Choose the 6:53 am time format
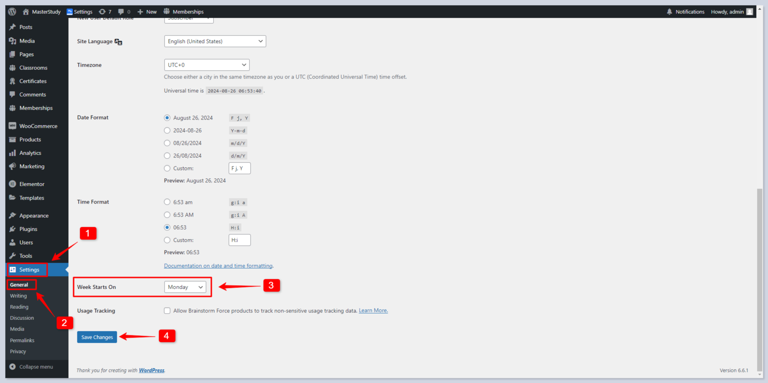768x383 pixels. pos(167,202)
